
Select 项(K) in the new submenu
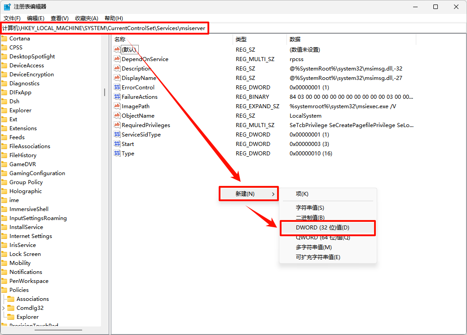coord(302,194)
